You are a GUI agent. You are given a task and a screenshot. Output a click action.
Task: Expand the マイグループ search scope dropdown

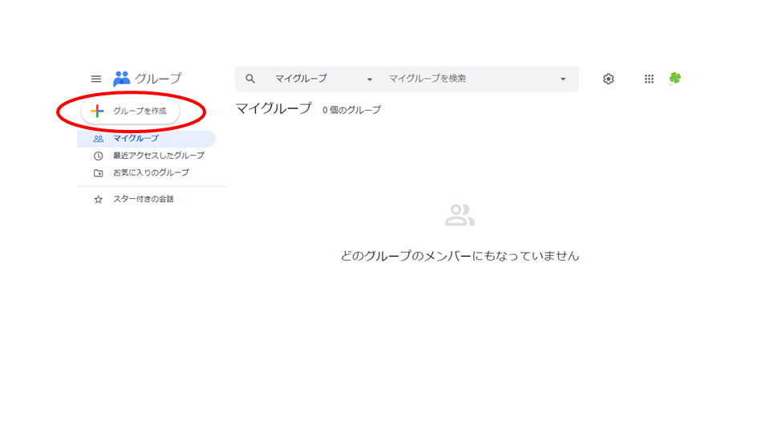(323, 79)
